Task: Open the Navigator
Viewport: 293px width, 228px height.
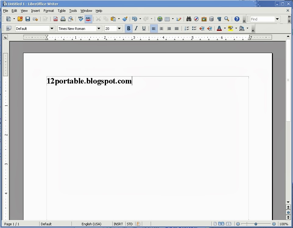Action: [x=196, y=19]
